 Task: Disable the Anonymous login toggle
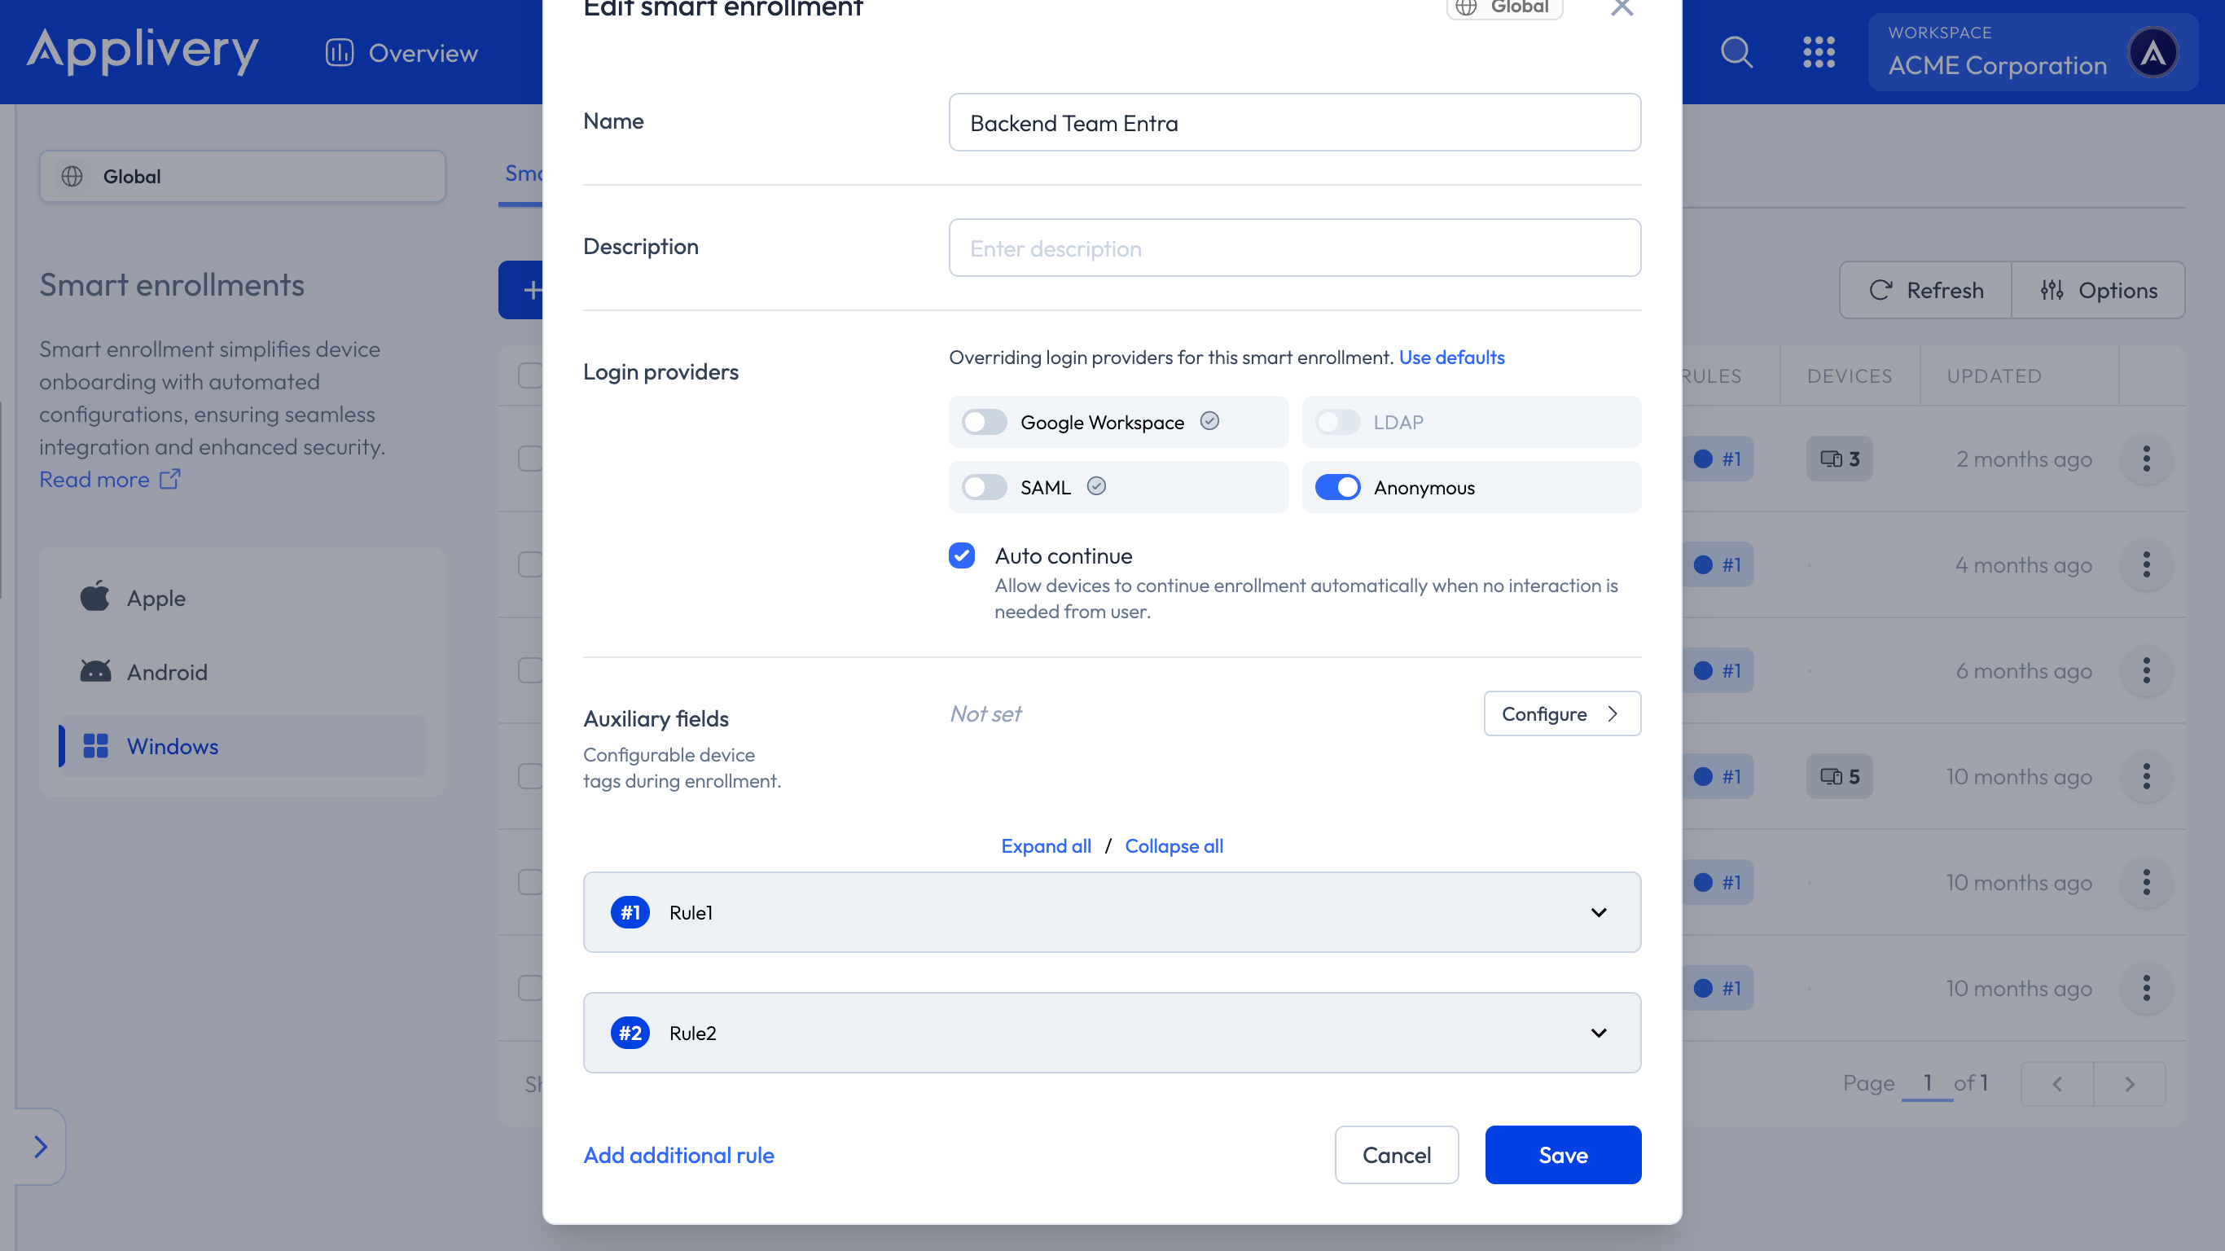point(1337,487)
